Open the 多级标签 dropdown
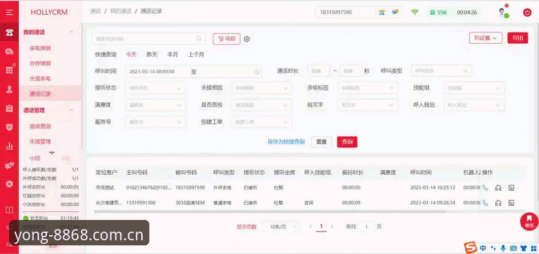539x254 pixels. [x=368, y=88]
